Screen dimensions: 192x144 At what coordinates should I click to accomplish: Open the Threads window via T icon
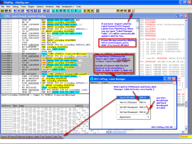coord(68,11)
